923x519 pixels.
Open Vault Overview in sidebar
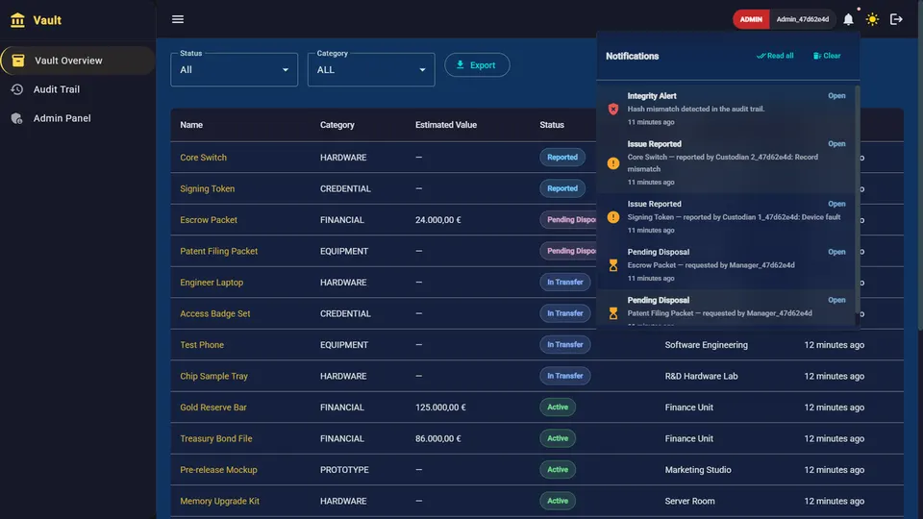[78, 61]
